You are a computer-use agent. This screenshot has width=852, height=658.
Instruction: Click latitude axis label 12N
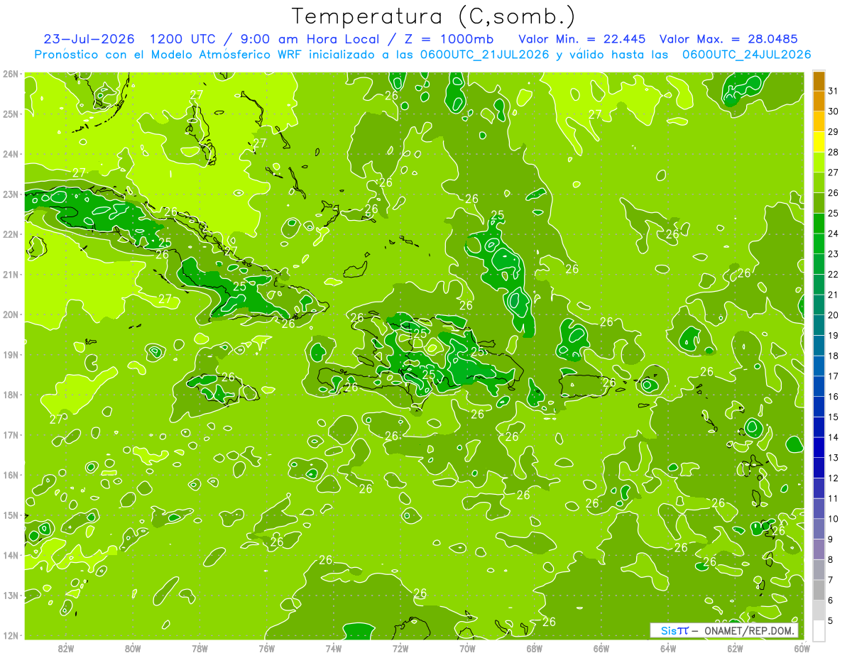11,635
